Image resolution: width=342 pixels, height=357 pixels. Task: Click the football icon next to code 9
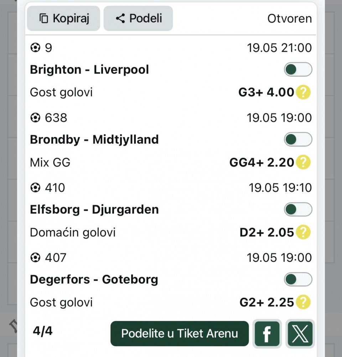point(35,48)
